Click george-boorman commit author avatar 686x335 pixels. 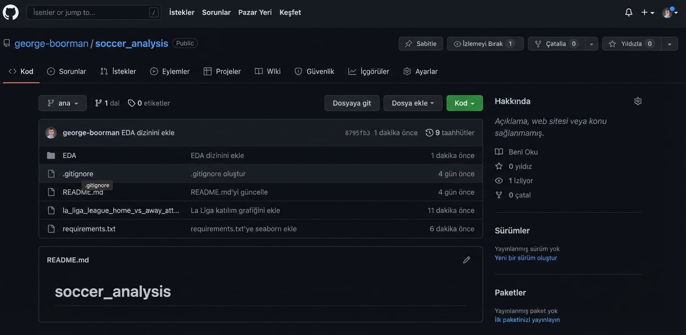tap(51, 133)
